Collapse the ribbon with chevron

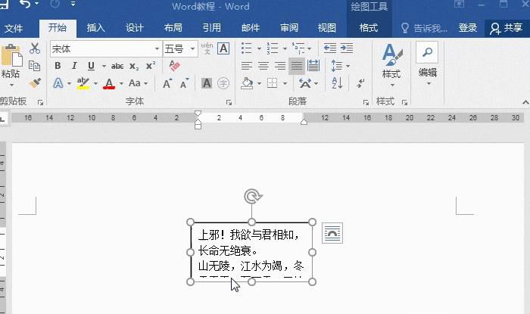click(525, 102)
